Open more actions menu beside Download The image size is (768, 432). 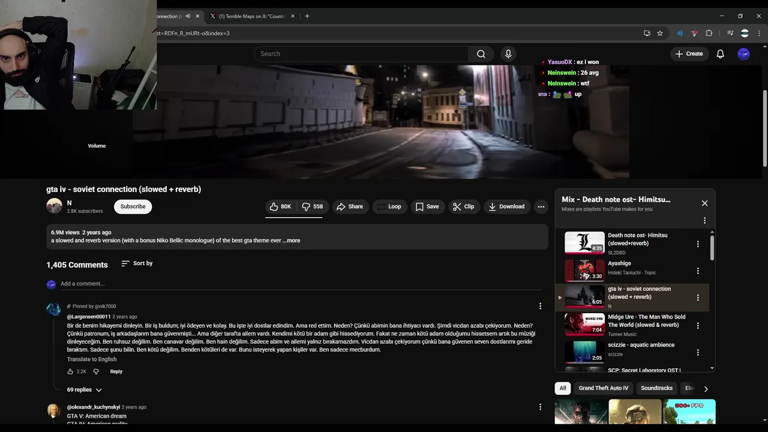click(541, 206)
